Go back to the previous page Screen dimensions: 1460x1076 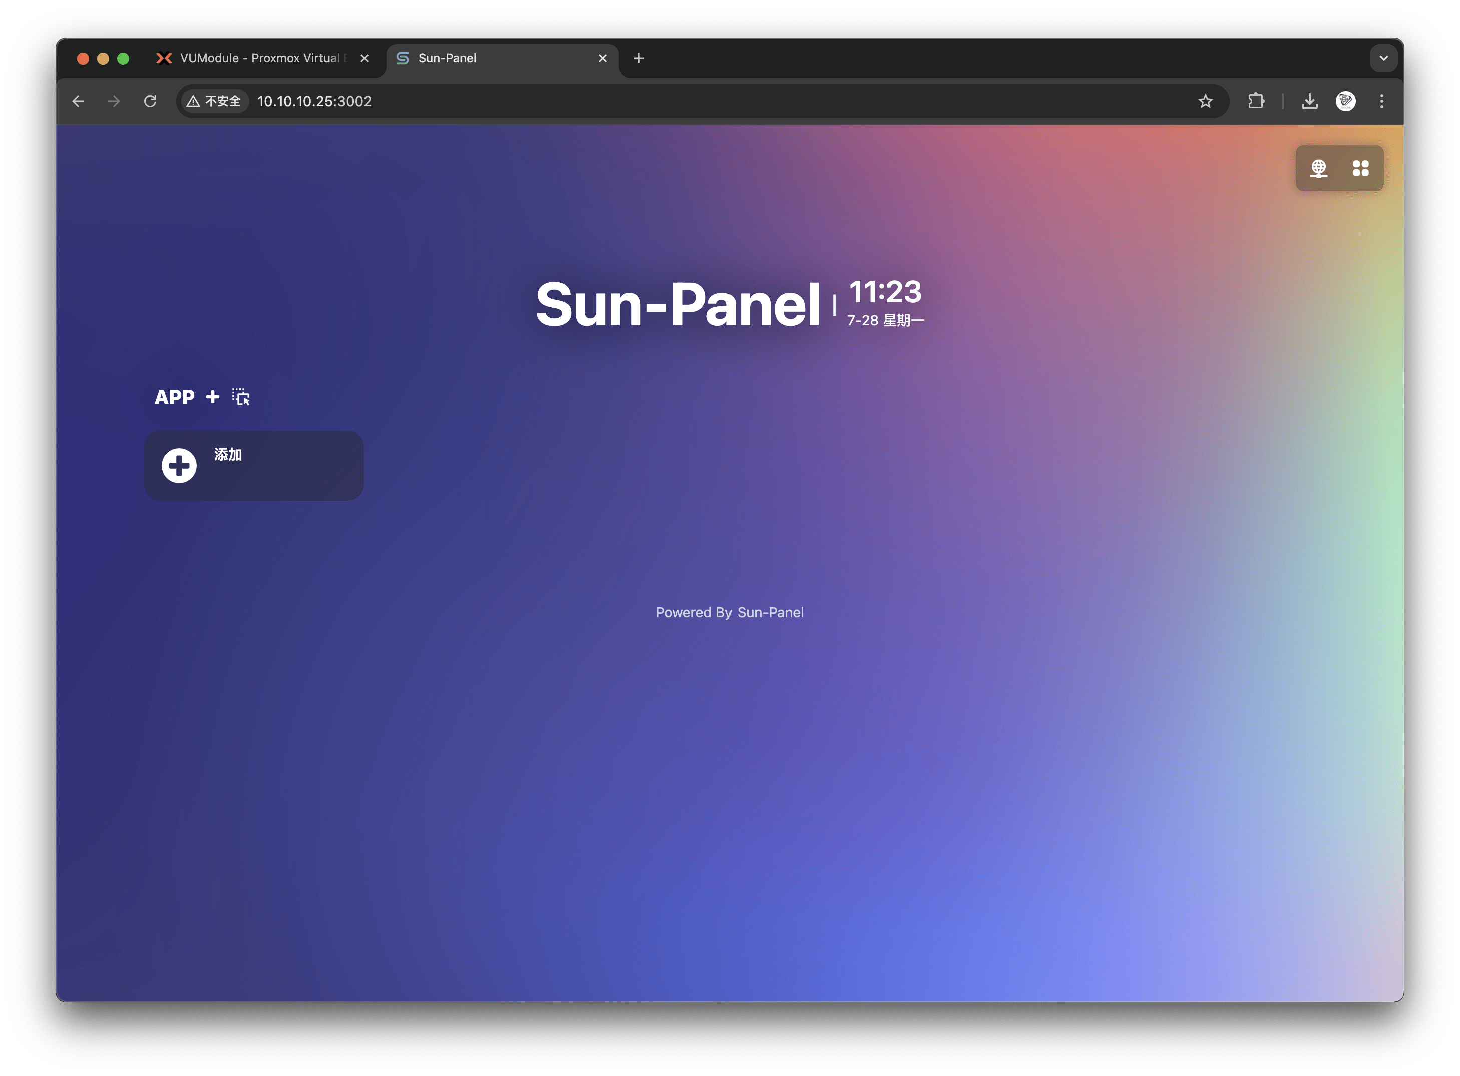78,101
